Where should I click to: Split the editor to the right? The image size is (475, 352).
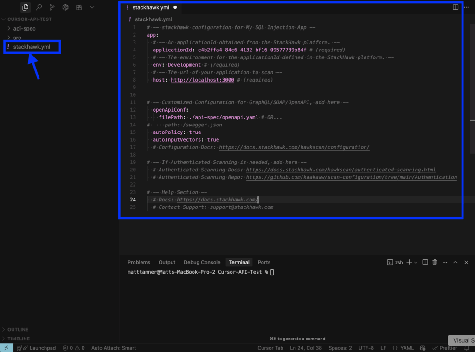(x=456, y=7)
